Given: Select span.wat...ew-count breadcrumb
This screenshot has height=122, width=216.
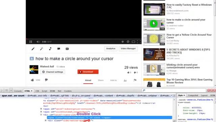Looking at the screenshot, I should pos(13,96).
